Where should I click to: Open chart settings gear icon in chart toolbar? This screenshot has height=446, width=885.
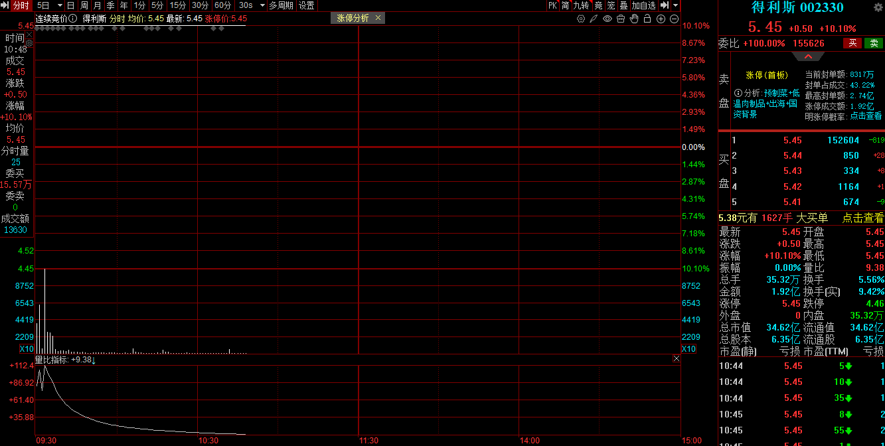tap(581, 19)
